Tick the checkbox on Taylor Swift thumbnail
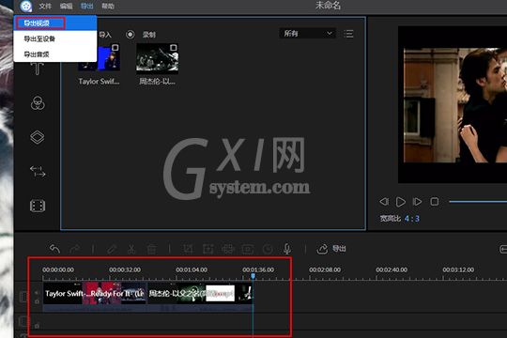507x338 pixels. pyautogui.click(x=115, y=48)
